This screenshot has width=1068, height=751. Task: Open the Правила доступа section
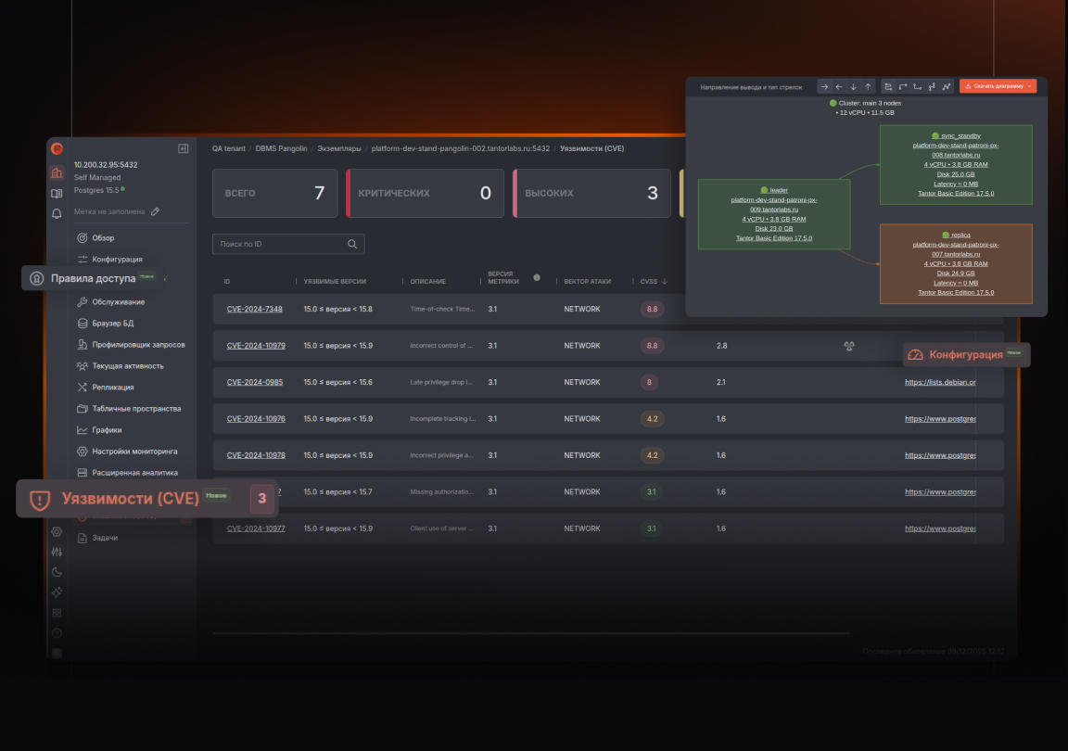point(94,278)
